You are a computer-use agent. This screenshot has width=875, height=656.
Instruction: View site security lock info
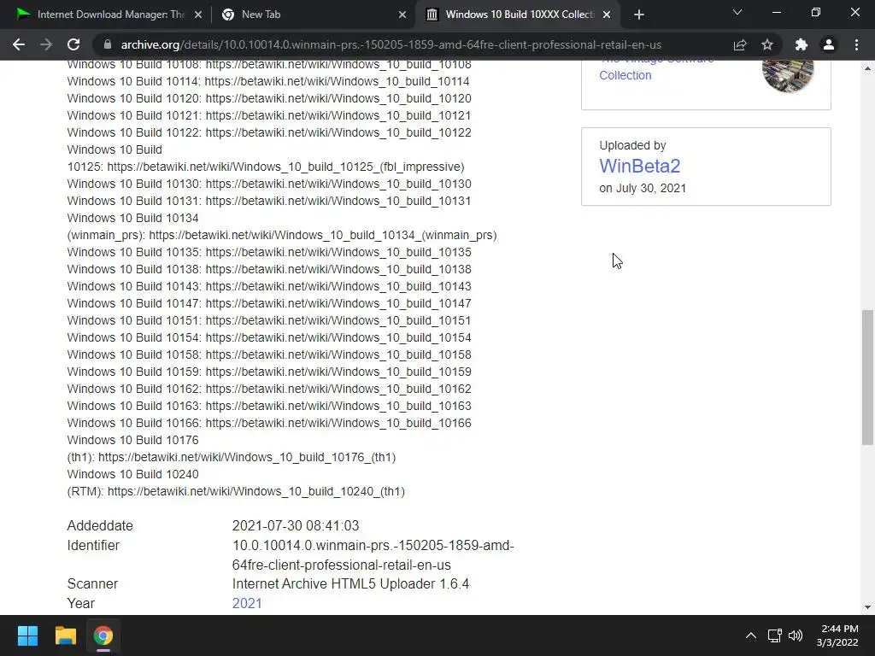[107, 44]
